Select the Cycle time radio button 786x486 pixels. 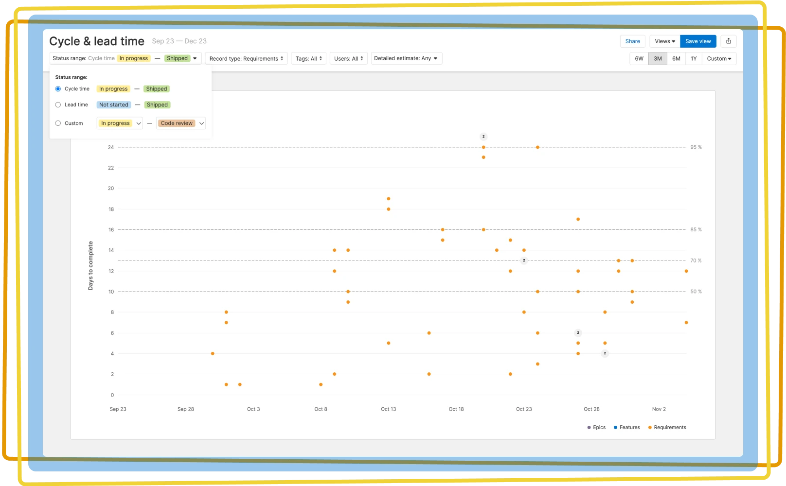click(x=58, y=89)
